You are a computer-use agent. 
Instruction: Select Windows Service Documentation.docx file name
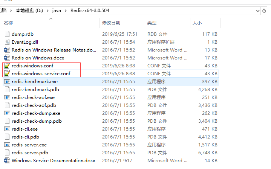pos(54,161)
